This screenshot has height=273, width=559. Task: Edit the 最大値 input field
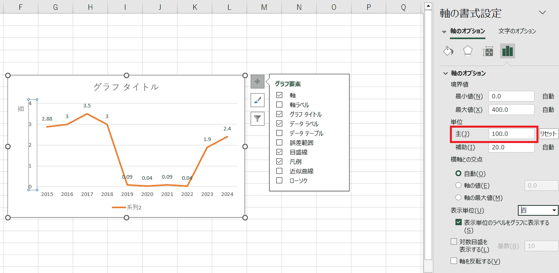point(511,109)
